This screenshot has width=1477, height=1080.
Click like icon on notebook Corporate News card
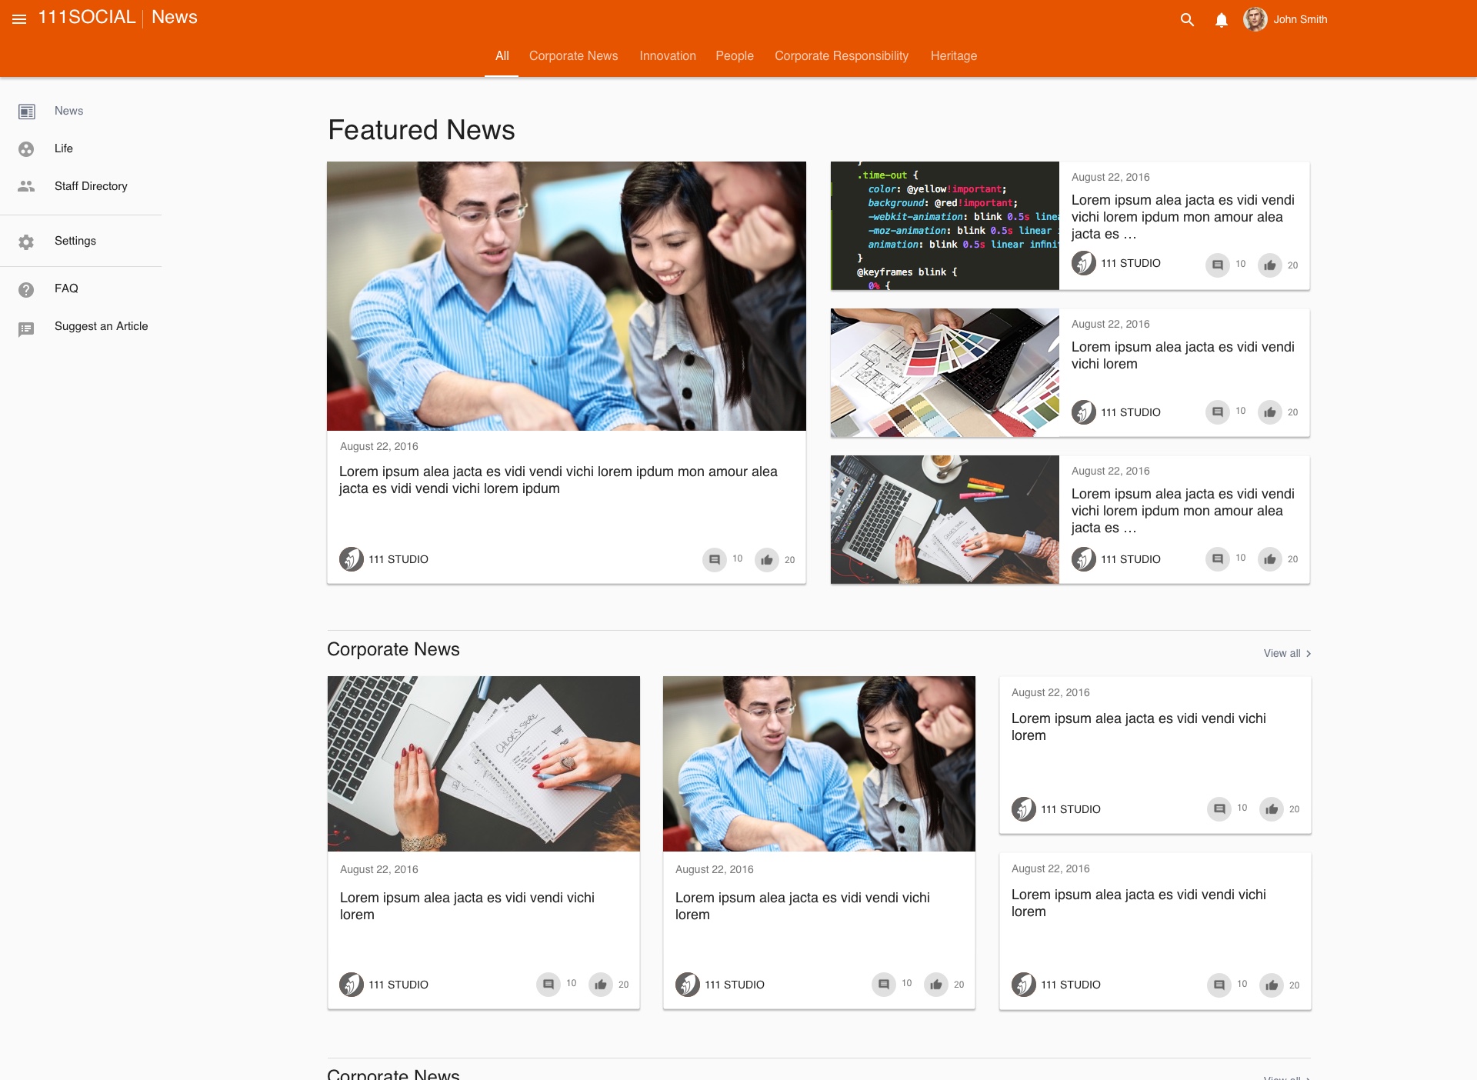click(x=601, y=984)
